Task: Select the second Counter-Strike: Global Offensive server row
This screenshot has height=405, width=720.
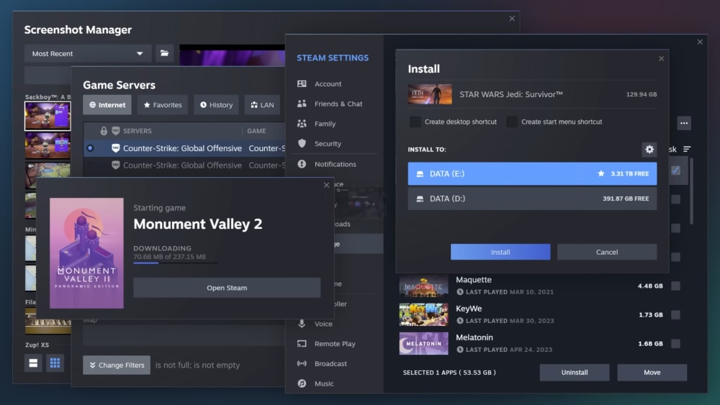Action: click(184, 165)
